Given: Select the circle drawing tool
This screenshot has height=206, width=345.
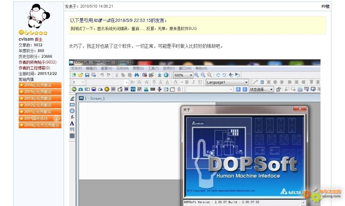Looking at the screenshot, I should coord(72,111).
